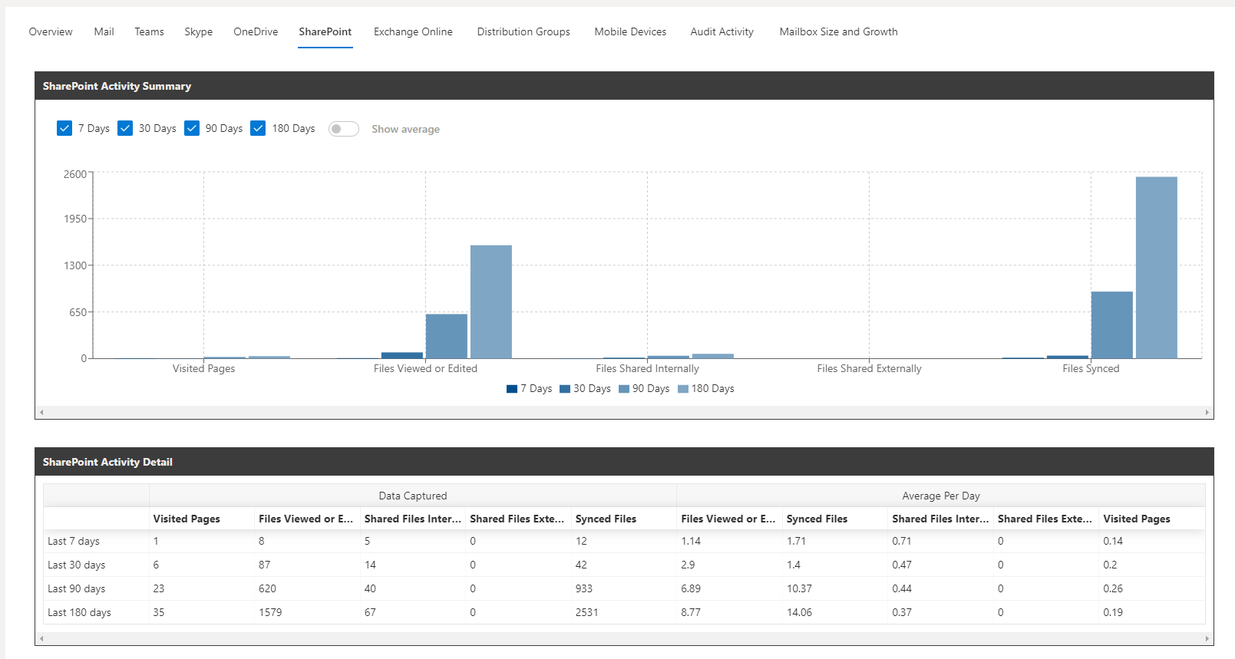Go to the Exchange Online tab
The height and width of the screenshot is (659, 1235).
pyautogui.click(x=413, y=31)
